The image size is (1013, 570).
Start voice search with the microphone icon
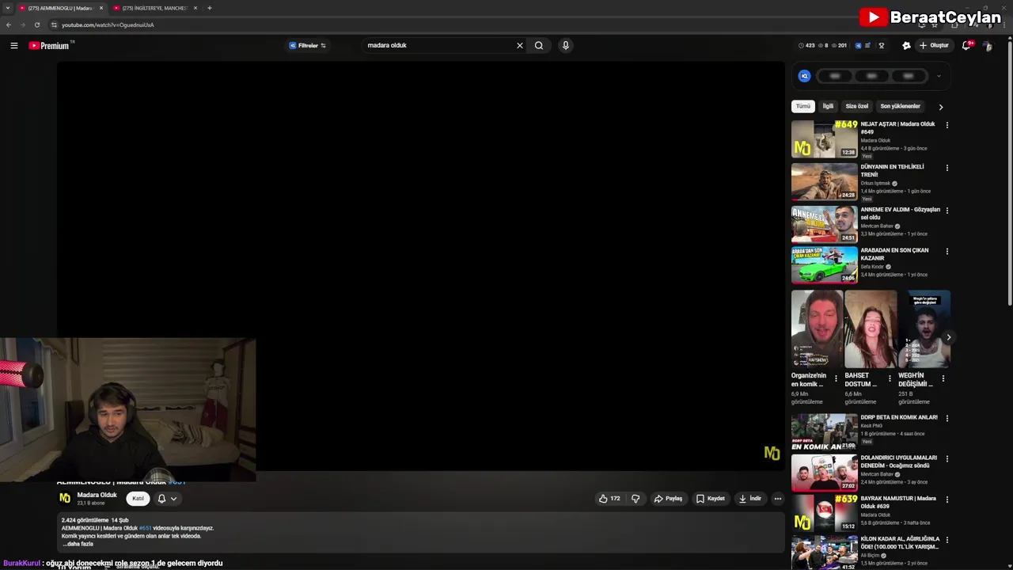coord(566,45)
